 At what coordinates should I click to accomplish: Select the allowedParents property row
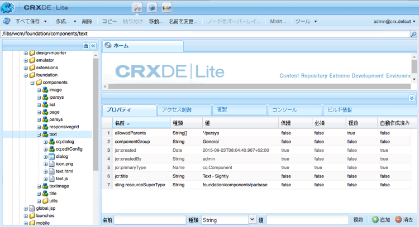click(x=256, y=133)
